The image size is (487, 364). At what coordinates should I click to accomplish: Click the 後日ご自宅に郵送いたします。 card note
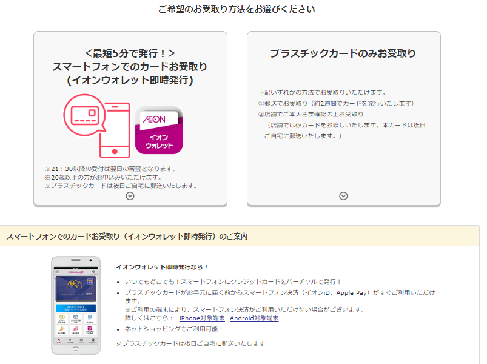pos(121,186)
